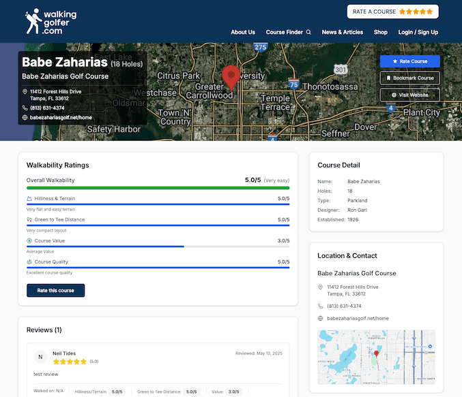Viewport: 462px width, 397px height.
Task: Click the red pin on small location map
Action: click(x=376, y=353)
